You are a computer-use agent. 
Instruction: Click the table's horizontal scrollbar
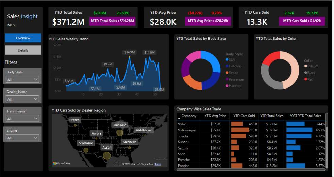point(251,169)
